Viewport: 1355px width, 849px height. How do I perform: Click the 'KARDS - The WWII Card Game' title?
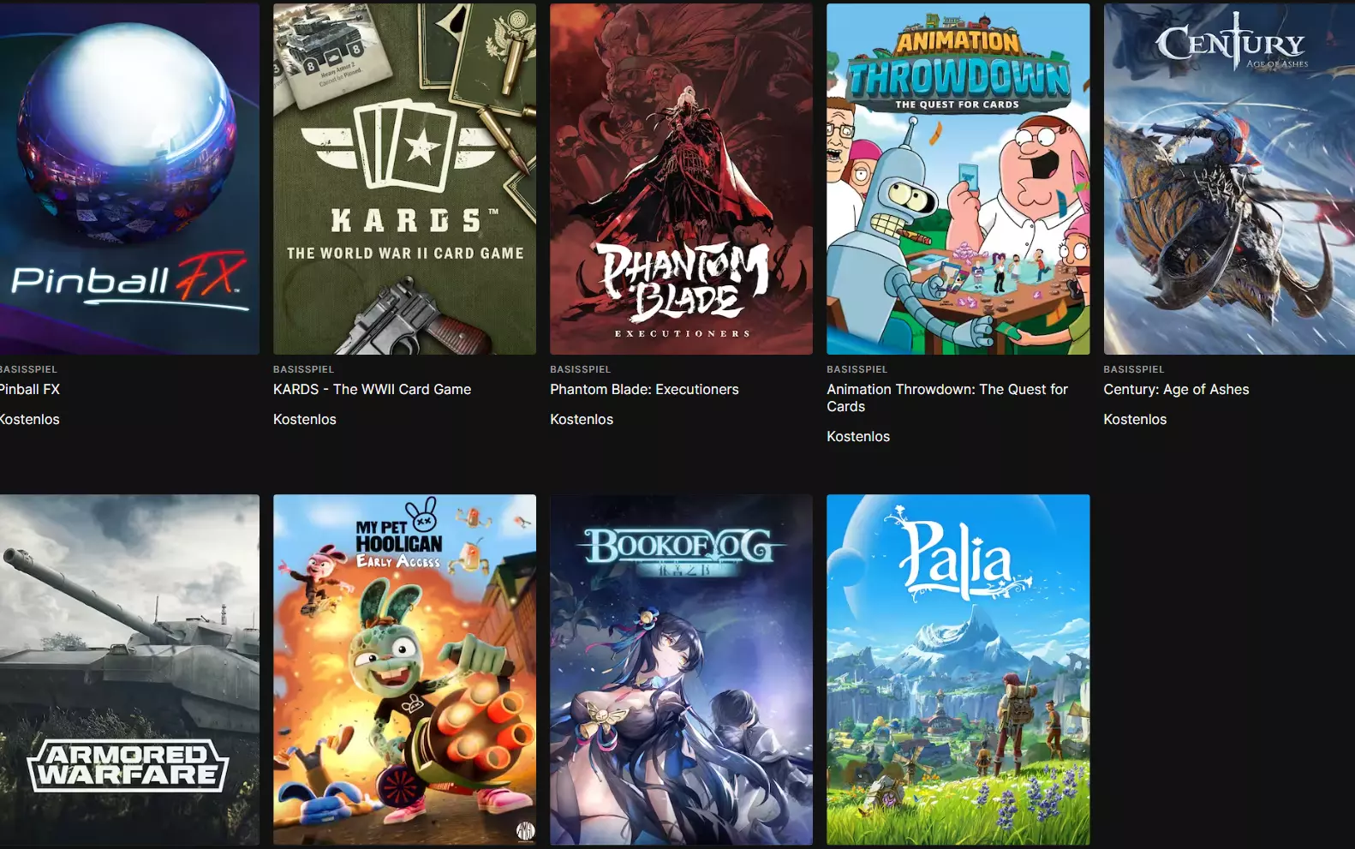(372, 389)
